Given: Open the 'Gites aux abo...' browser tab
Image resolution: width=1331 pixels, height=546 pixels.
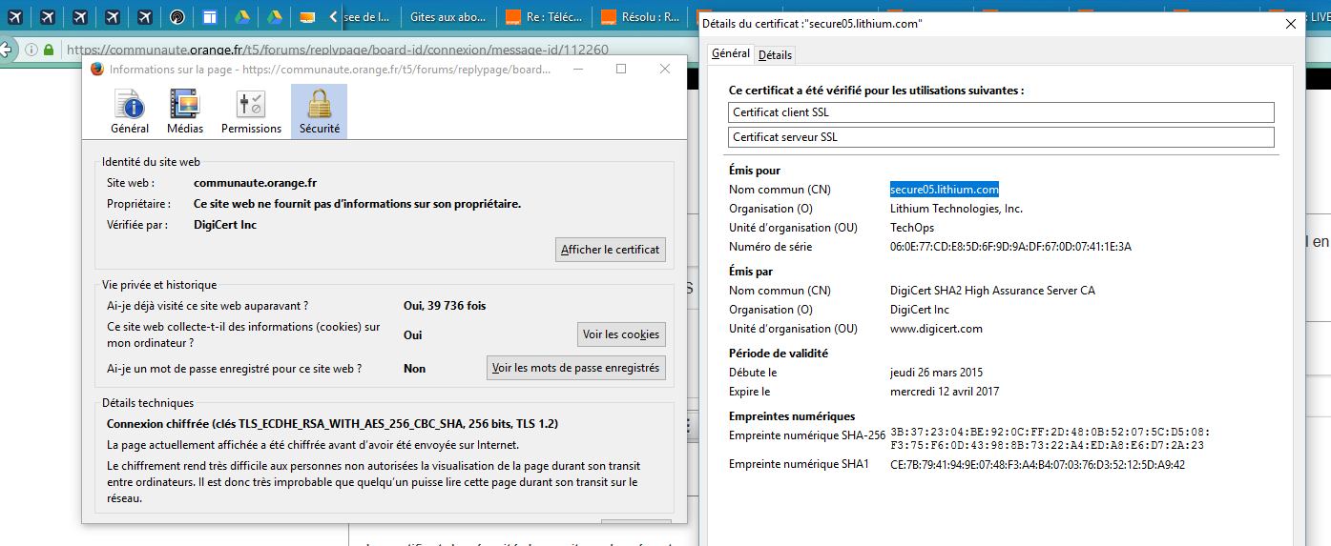Looking at the screenshot, I should (447, 17).
